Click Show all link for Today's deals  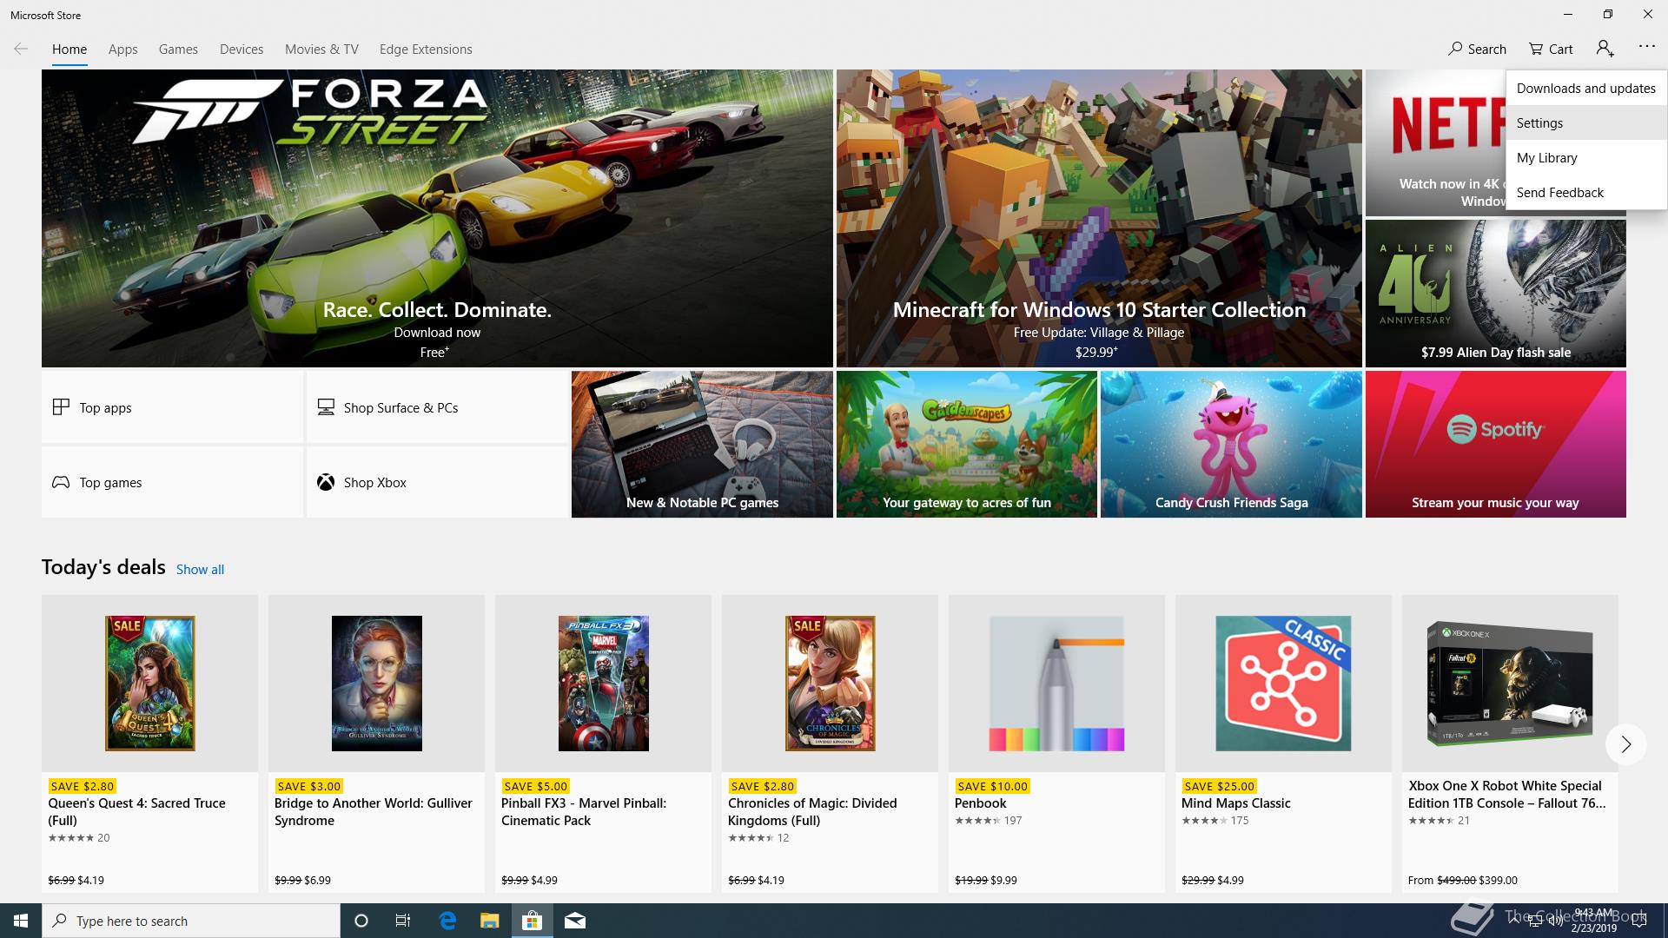[200, 570]
